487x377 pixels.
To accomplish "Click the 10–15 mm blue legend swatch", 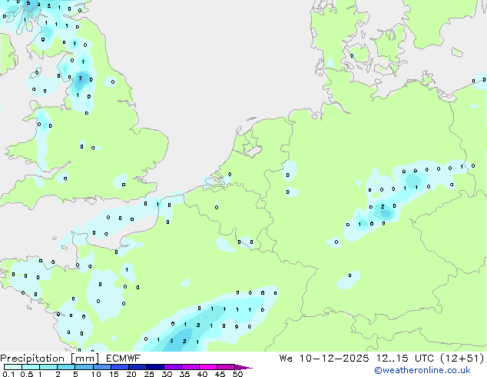I will tap(101, 367).
